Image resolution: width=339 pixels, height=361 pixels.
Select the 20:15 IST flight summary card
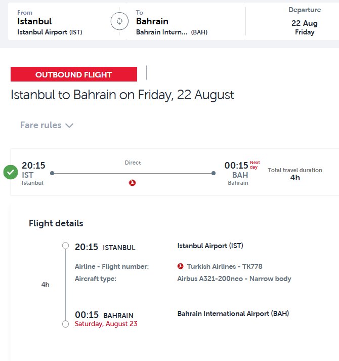pos(175,172)
